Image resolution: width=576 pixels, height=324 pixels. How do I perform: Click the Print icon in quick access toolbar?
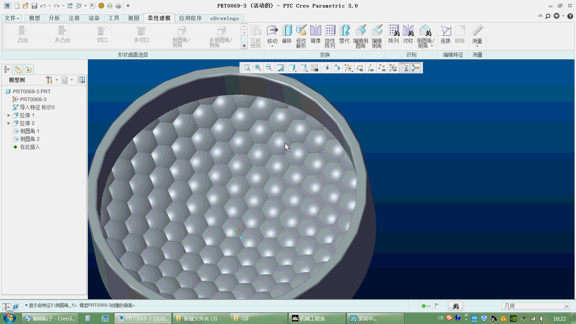118,6
